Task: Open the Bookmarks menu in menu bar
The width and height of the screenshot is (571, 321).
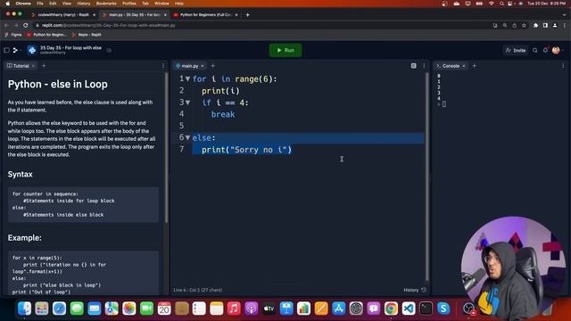Action: click(x=106, y=4)
